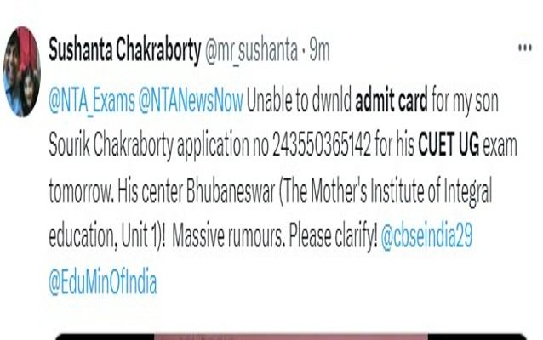543x340 pixels.
Task: Open the @EduMinOfIndia mention
Action: click(x=102, y=281)
